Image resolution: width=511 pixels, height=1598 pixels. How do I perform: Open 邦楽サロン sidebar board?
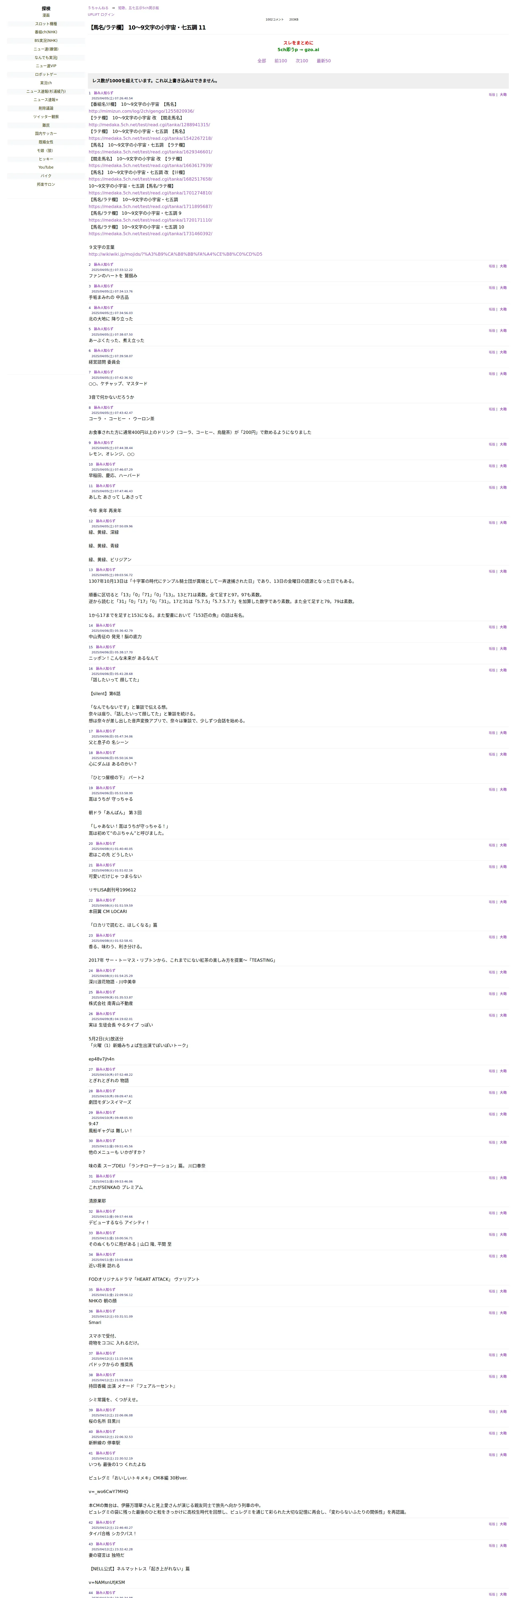point(46,184)
